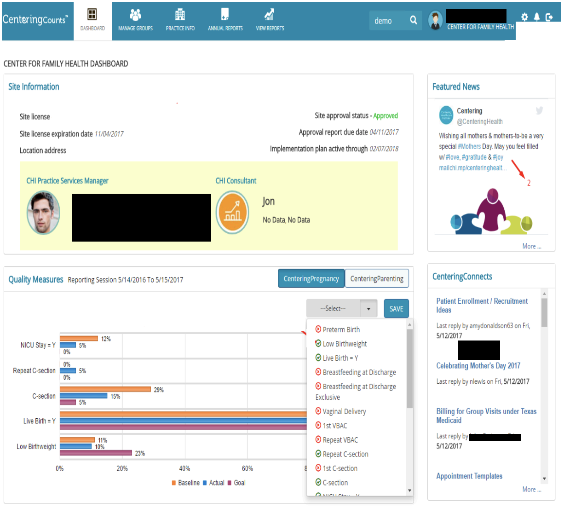Toggle 1st C-section option
The image size is (564, 508).
(x=336, y=468)
